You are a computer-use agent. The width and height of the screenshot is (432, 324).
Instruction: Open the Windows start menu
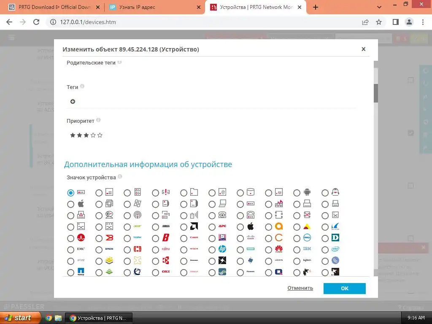coord(20,318)
